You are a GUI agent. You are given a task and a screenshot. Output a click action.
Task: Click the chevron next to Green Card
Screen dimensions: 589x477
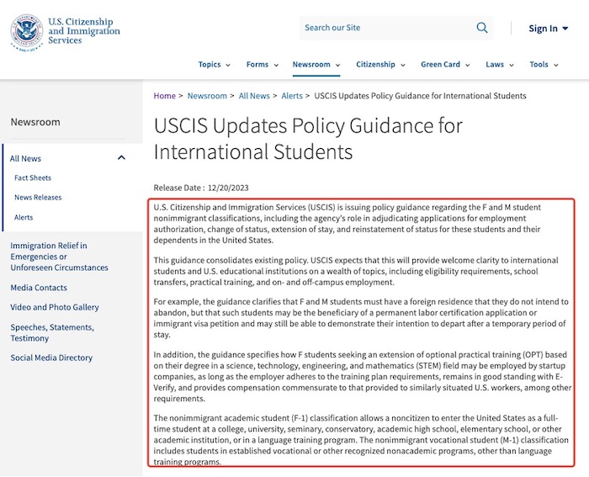[x=467, y=65]
